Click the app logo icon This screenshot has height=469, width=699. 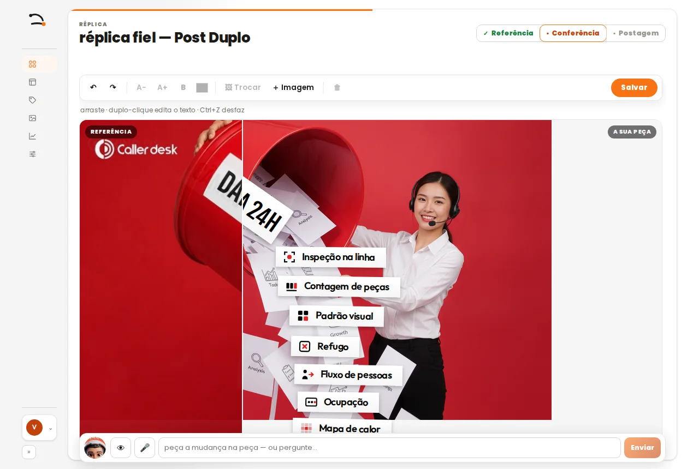pos(37,20)
